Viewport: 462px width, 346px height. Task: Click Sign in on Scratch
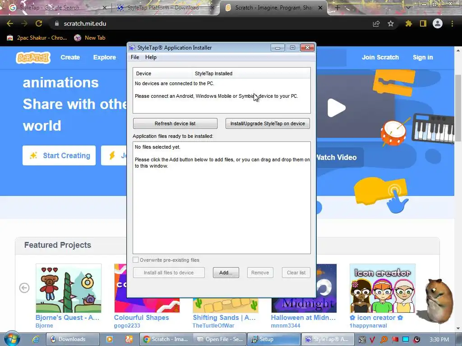tap(423, 57)
